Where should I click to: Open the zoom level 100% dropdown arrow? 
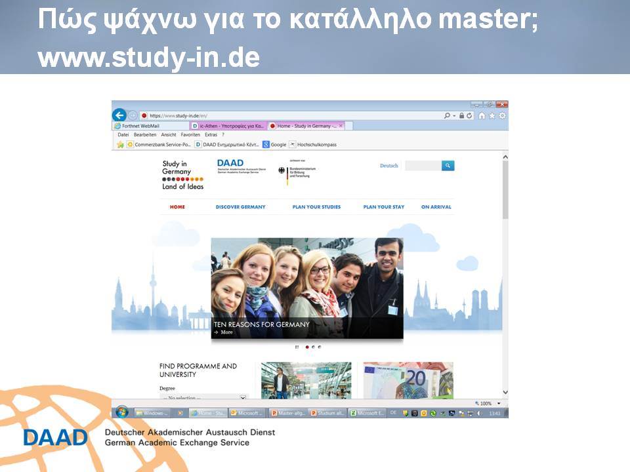point(499,403)
